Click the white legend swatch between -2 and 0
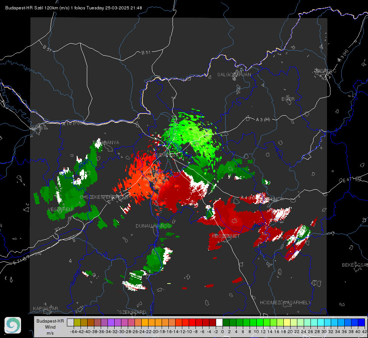 [x=219, y=323]
